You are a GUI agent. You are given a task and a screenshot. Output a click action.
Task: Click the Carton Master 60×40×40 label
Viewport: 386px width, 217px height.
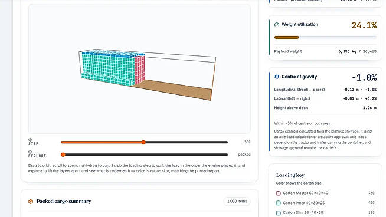coord(306,193)
